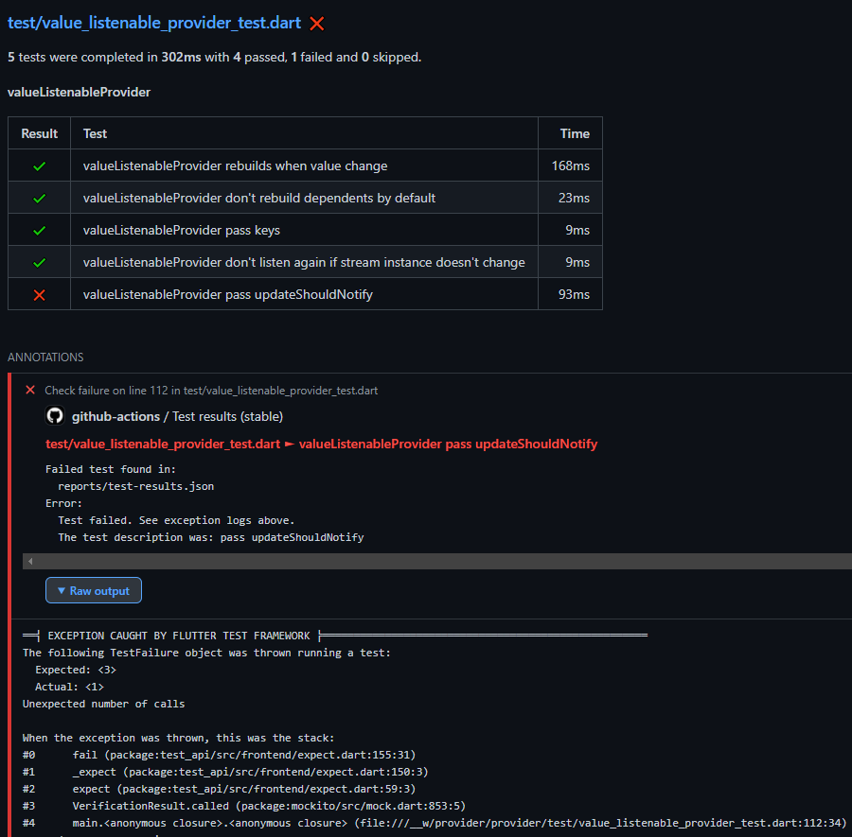Click red X icon beside file title
This screenshot has width=852, height=837.
pyautogui.click(x=317, y=24)
